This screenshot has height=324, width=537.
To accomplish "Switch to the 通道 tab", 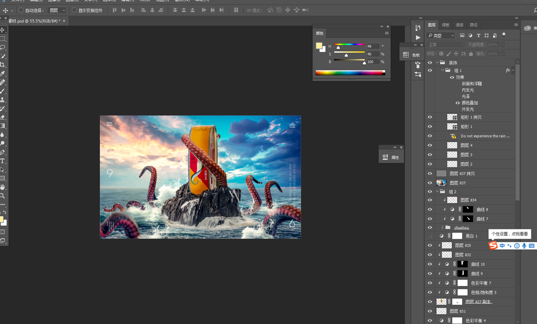I will click(459, 25).
